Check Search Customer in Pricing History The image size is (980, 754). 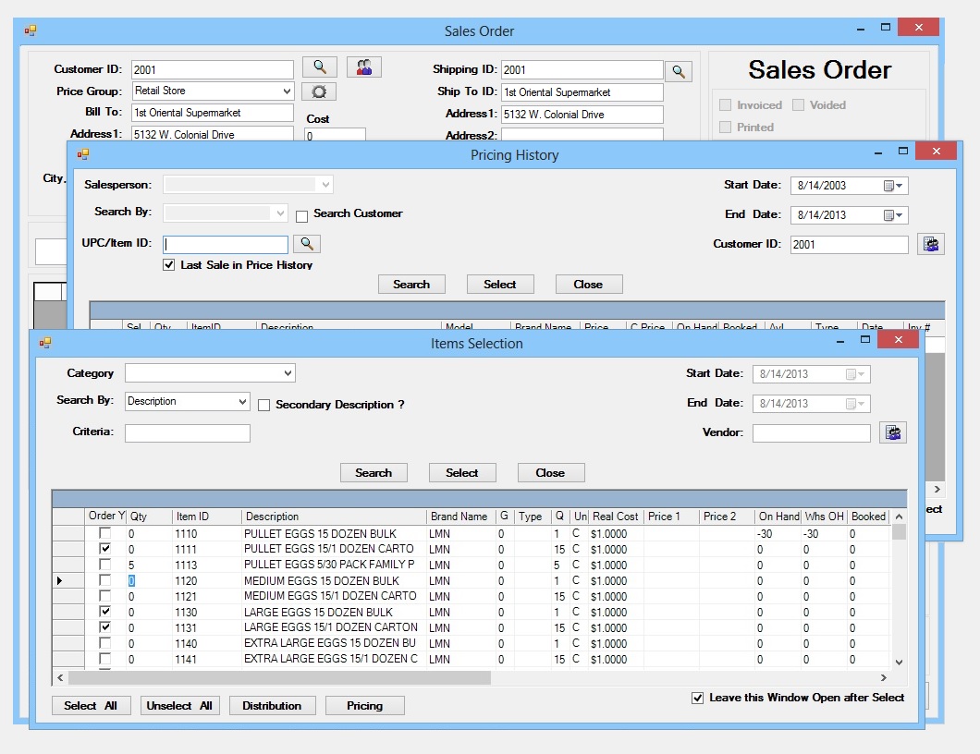click(302, 217)
